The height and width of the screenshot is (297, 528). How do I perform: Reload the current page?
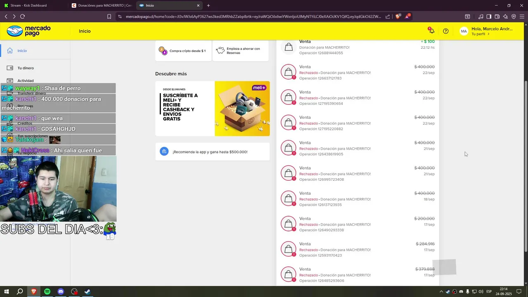[x=22, y=16]
